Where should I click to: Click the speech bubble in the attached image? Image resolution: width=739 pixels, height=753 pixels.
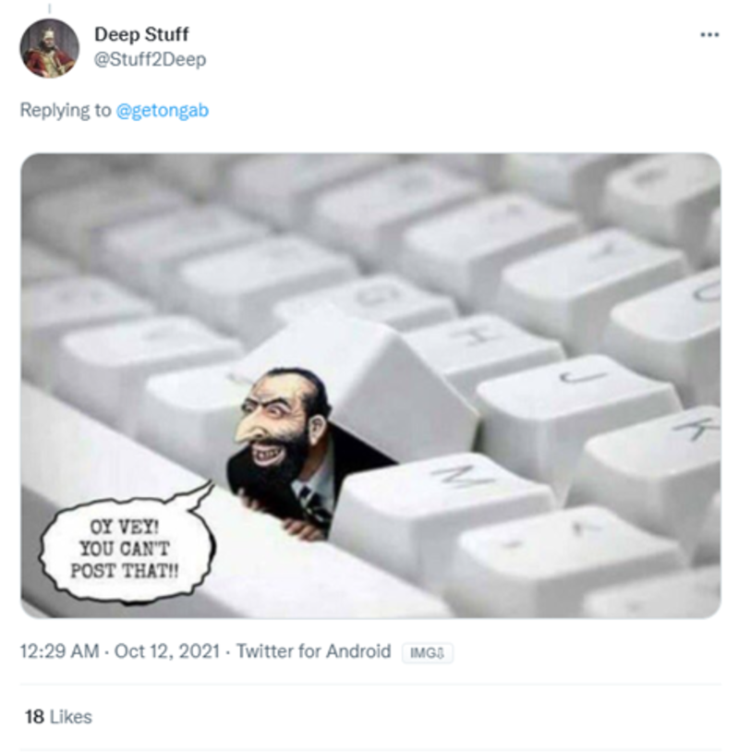pos(125,545)
